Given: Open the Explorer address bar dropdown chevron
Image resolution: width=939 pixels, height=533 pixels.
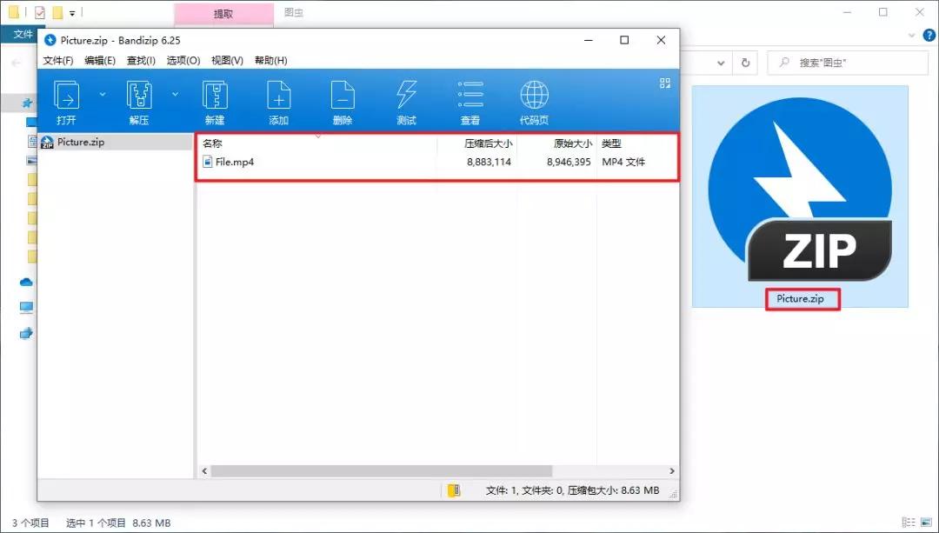Looking at the screenshot, I should click(x=721, y=63).
